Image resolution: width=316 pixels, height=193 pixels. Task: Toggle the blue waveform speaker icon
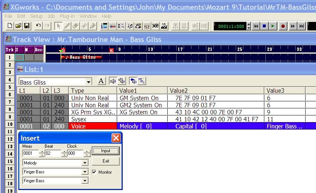[x=133, y=81]
